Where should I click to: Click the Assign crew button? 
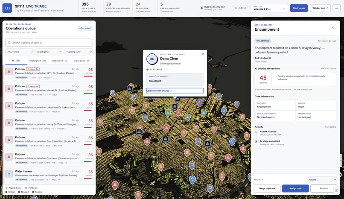(x=295, y=188)
